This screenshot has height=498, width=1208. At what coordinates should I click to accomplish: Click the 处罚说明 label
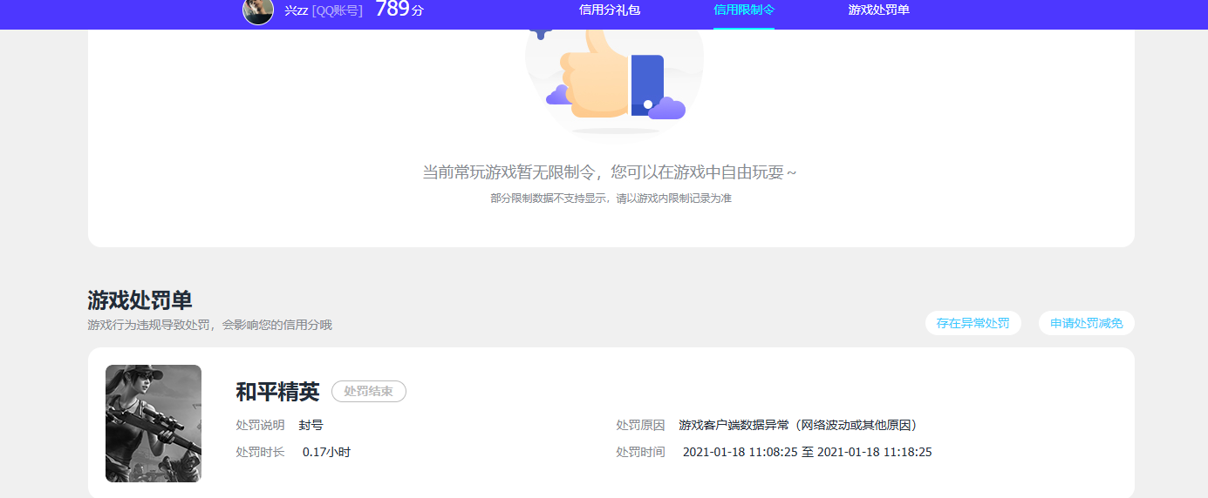pyautogui.click(x=260, y=426)
